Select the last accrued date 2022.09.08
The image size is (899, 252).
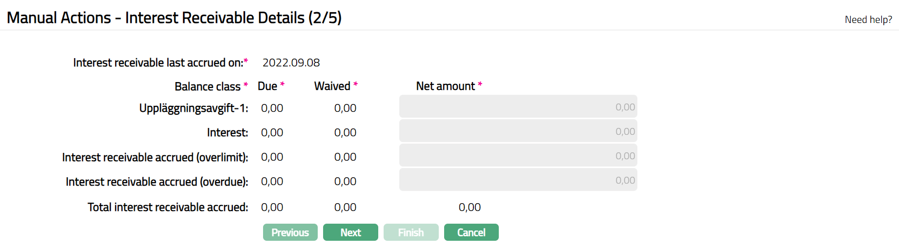pos(291,63)
